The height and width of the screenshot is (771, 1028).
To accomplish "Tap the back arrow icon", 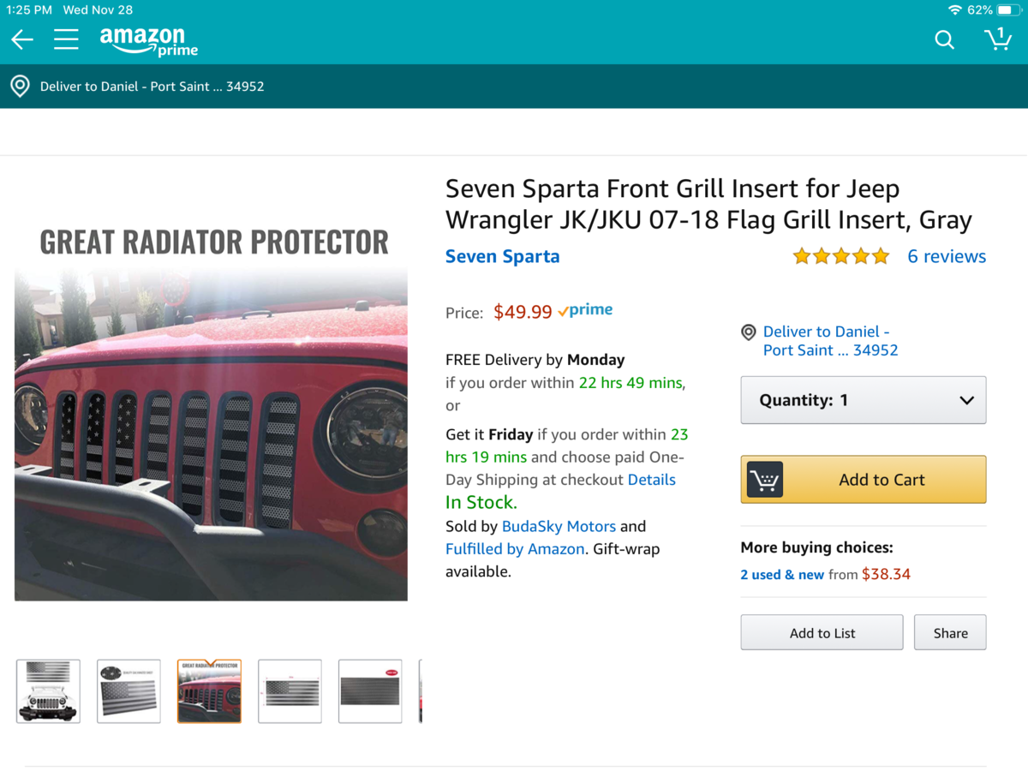I will [22, 39].
